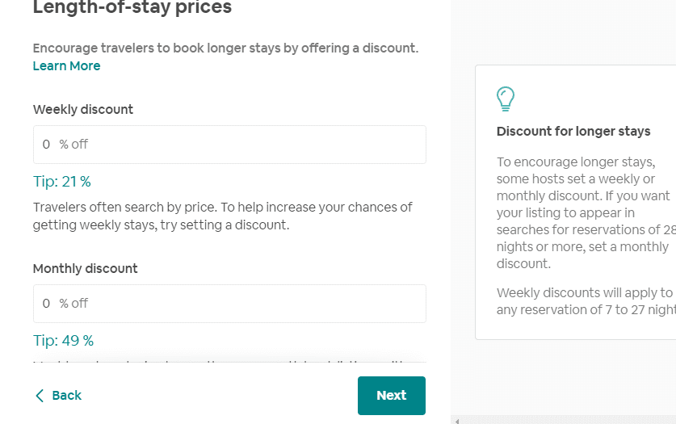
Task: Click the Weekly discount label
Action: coord(83,110)
